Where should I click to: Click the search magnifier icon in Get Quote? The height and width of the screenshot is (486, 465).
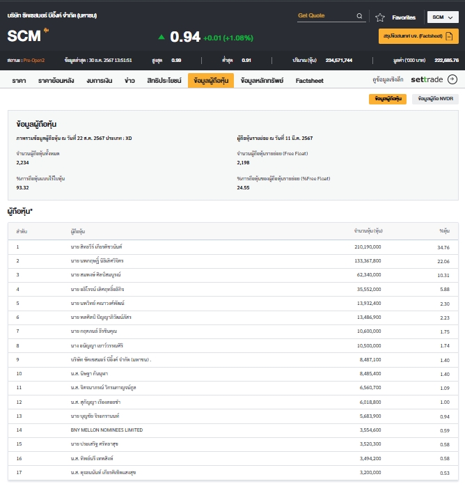coord(359,16)
